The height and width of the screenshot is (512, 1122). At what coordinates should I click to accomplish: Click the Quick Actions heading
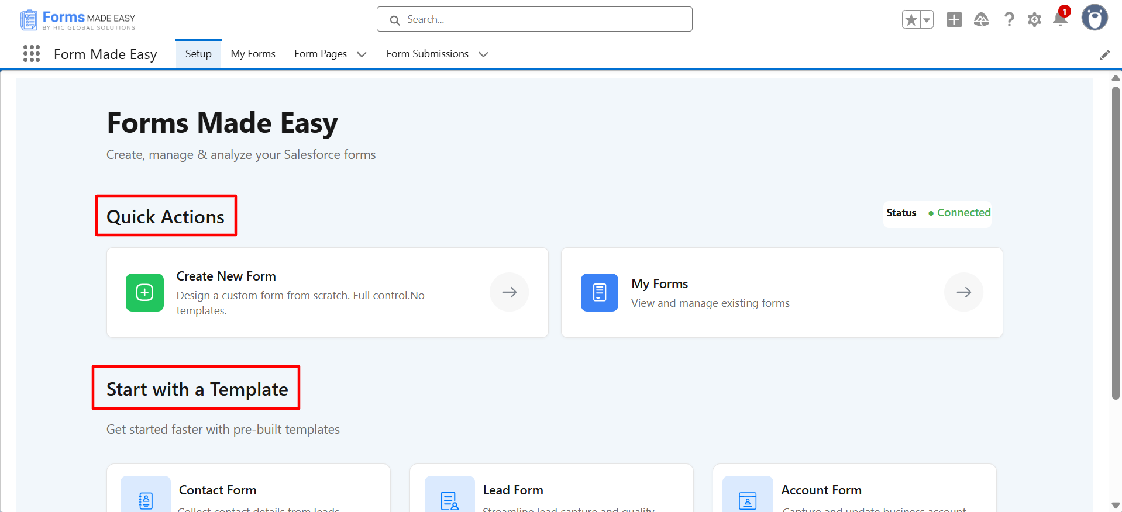(x=166, y=216)
